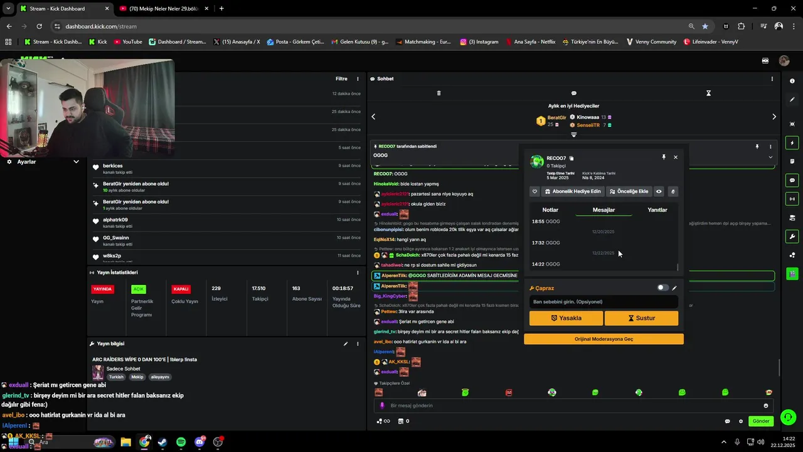Open the Venny Community bookmark
Screen dimensions: 803x452
pos(651,42)
